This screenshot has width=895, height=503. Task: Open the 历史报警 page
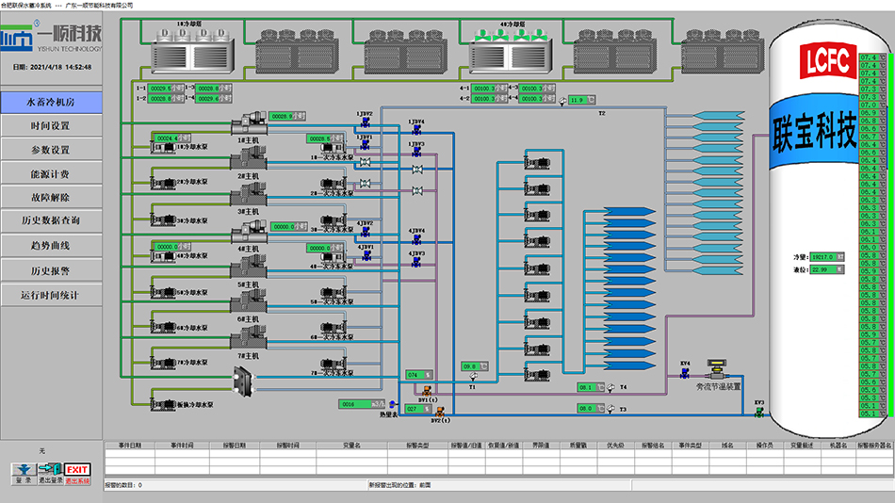tap(52, 270)
